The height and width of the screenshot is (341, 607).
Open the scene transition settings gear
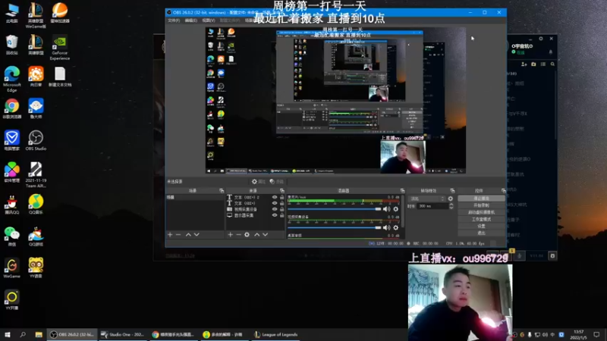[x=450, y=199]
